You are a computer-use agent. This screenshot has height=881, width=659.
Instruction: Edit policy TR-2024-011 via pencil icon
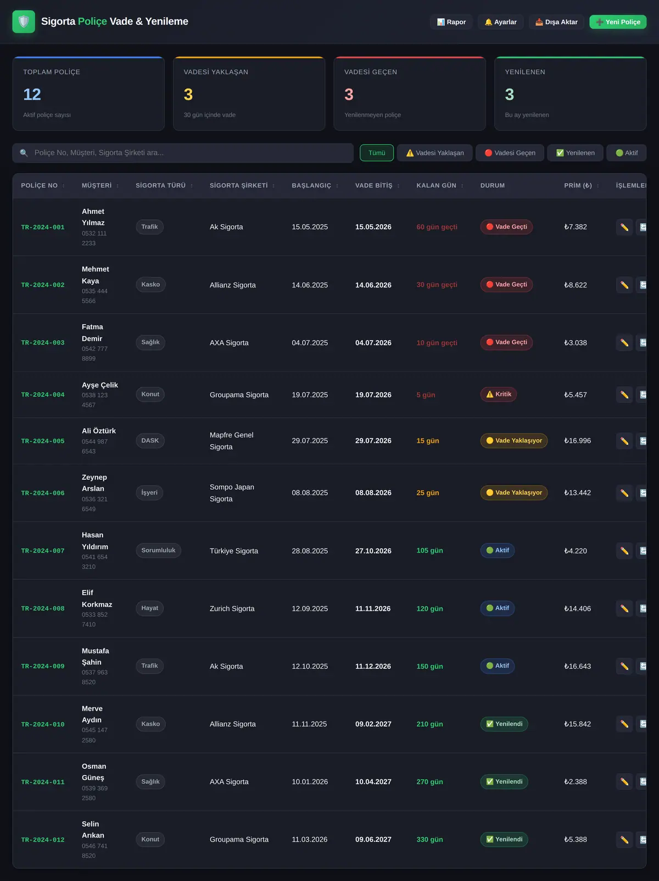coord(624,782)
